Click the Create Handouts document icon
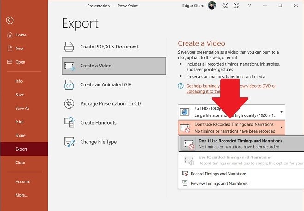The image size is (304, 211). pos(70,122)
